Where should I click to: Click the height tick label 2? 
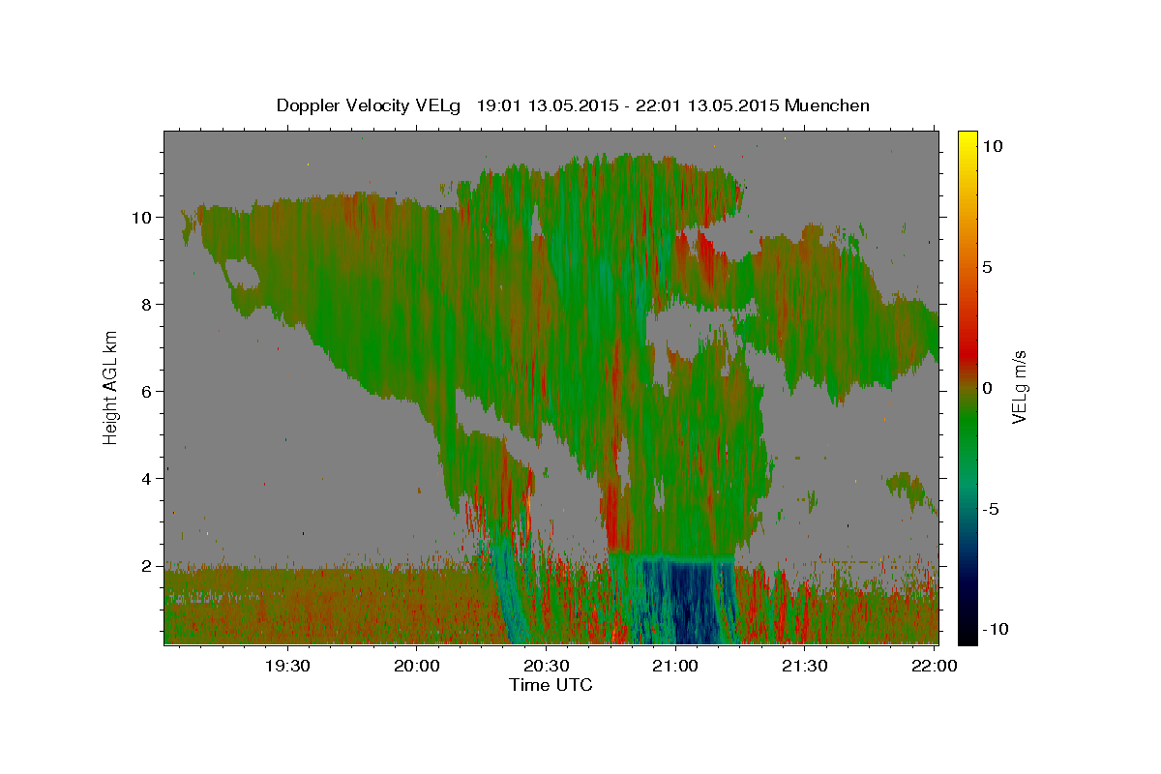146,566
